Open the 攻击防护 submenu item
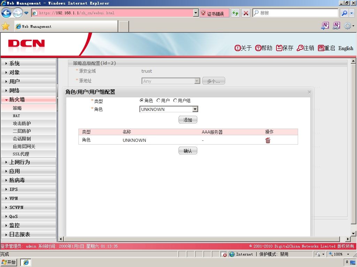This screenshot has width=357, height=267. tap(29, 123)
